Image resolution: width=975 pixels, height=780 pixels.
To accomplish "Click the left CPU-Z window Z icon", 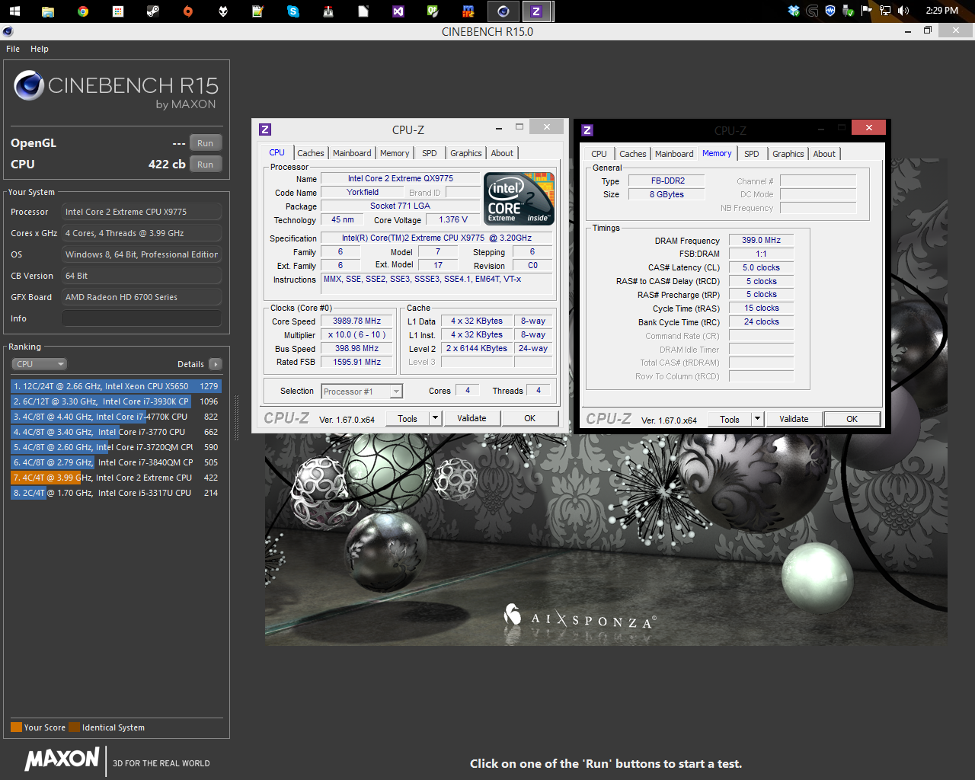I will [265, 129].
